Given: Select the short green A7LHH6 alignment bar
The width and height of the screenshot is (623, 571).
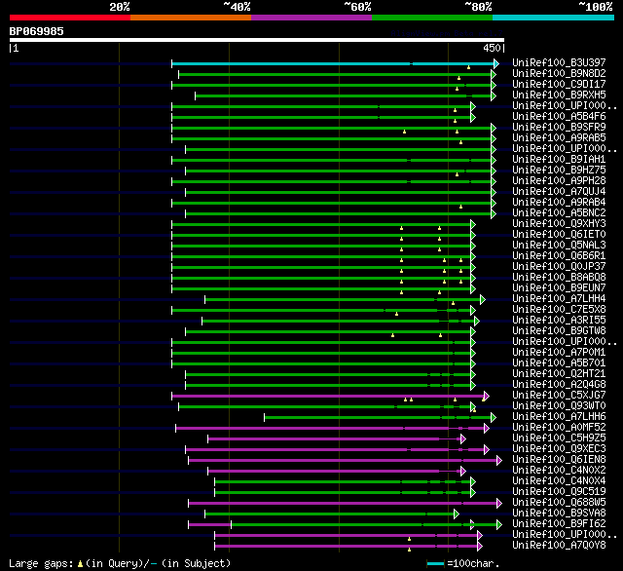Looking at the screenshot, I should pos(379,418).
